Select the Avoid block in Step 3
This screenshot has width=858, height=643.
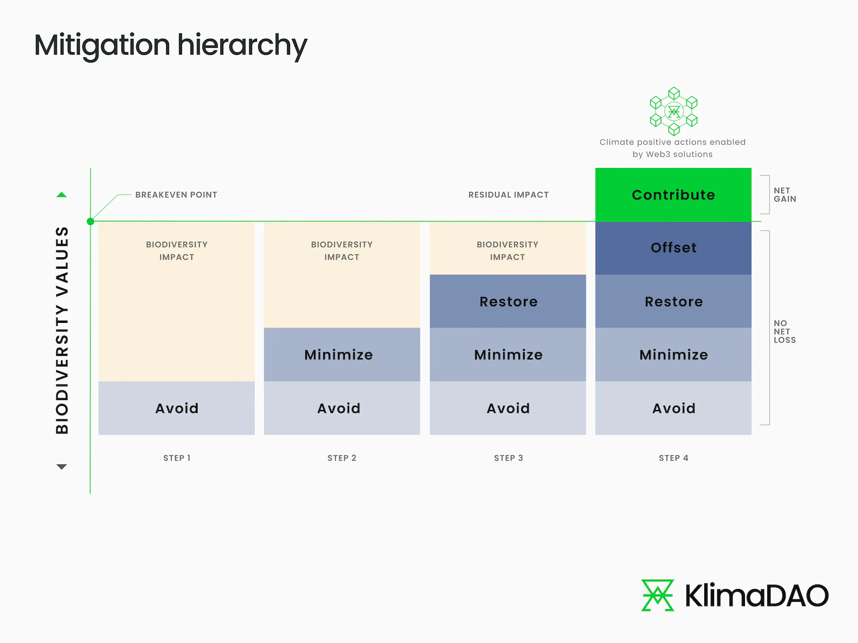pyautogui.click(x=508, y=408)
